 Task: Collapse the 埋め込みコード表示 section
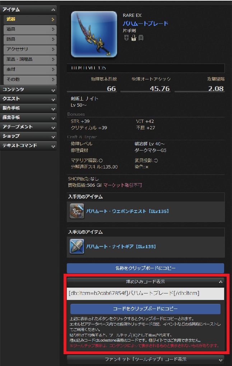(145, 282)
